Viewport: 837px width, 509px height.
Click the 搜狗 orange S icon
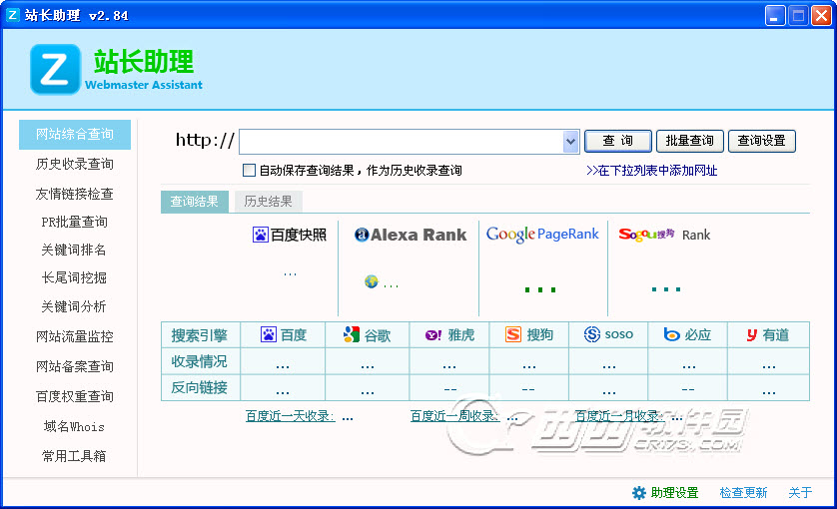513,335
